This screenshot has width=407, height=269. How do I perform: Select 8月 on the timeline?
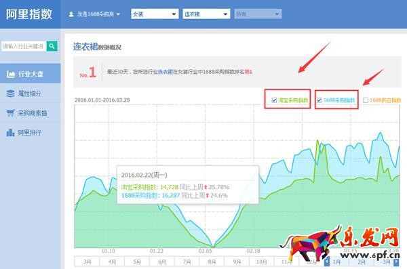click(x=212, y=262)
